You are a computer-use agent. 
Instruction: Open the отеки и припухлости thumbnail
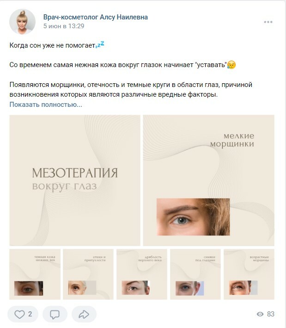click(x=88, y=274)
